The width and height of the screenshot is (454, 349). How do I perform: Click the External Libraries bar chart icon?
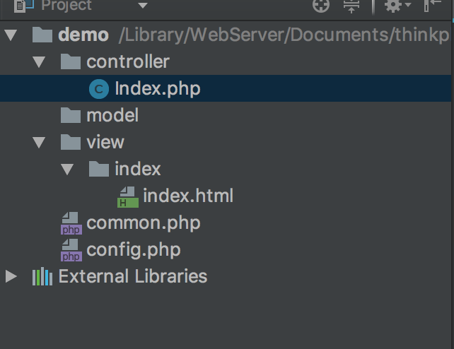tap(42, 276)
